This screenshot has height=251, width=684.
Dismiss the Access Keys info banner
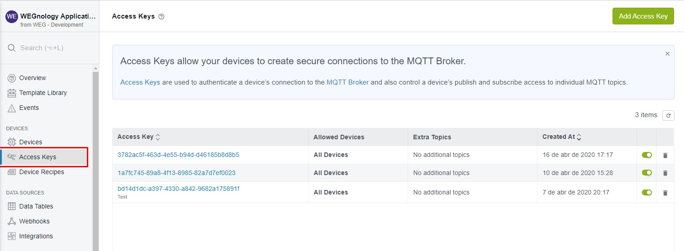(x=667, y=54)
